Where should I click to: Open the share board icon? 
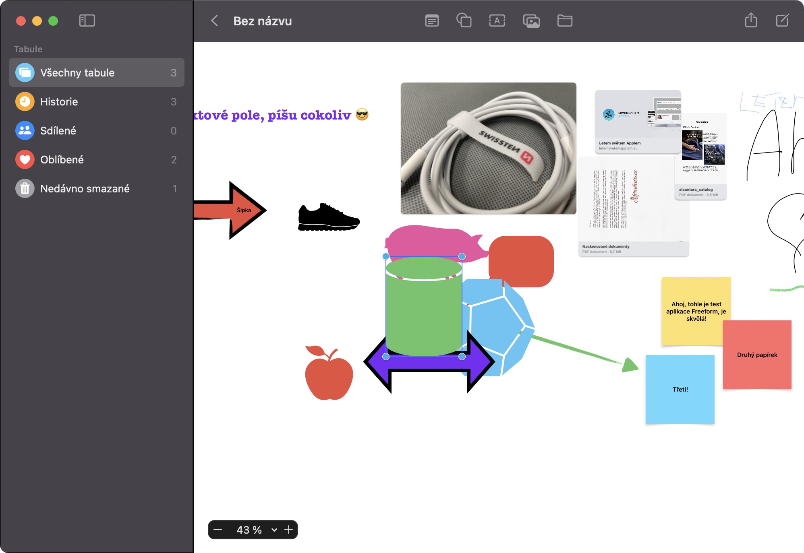click(x=751, y=20)
